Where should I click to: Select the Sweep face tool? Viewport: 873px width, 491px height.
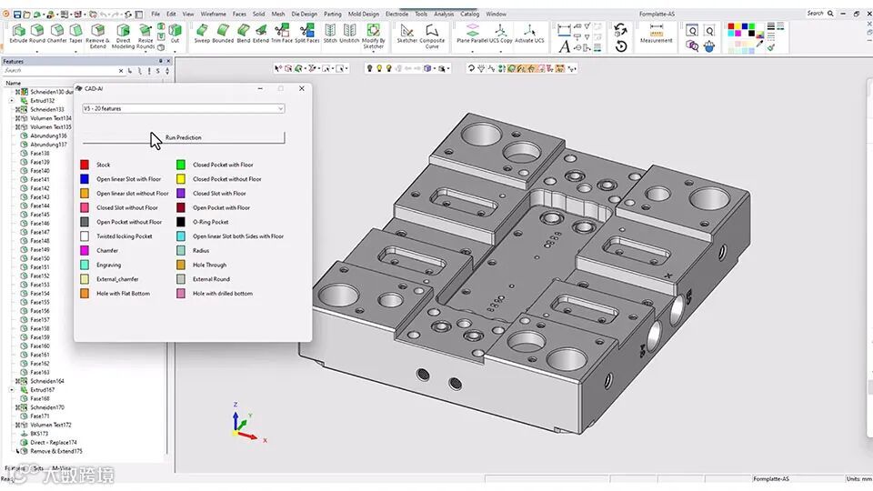click(202, 34)
